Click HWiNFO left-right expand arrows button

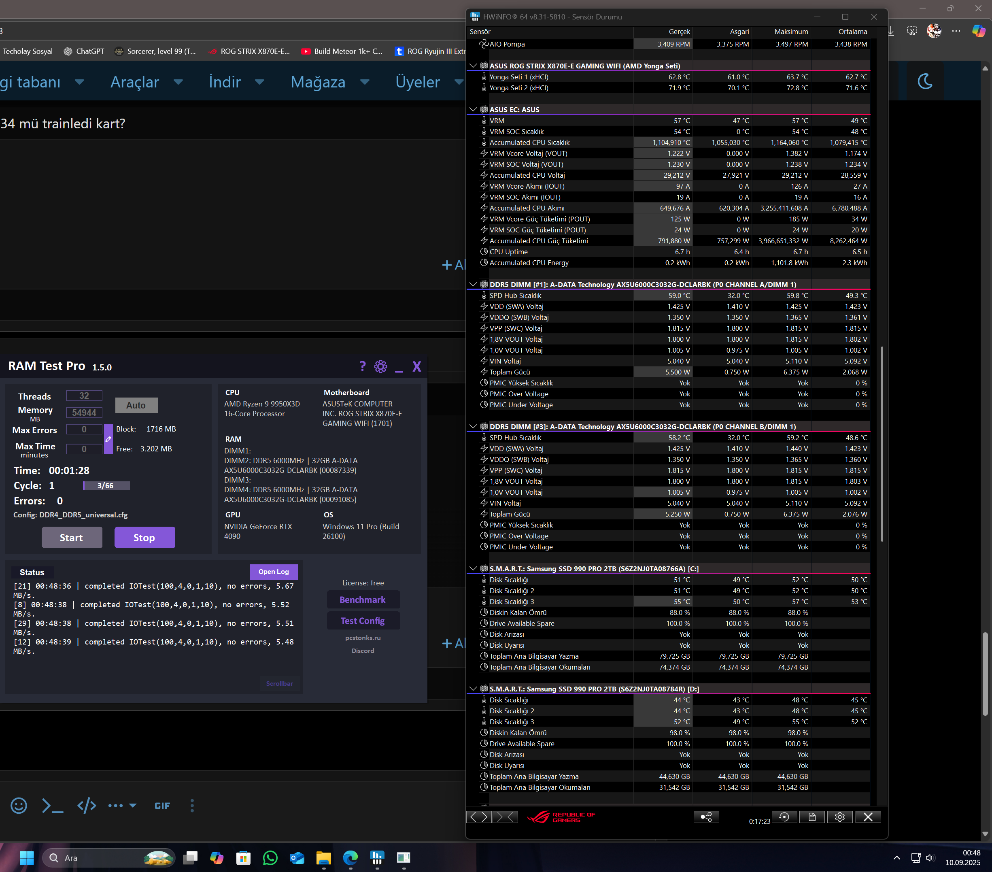[x=478, y=817]
